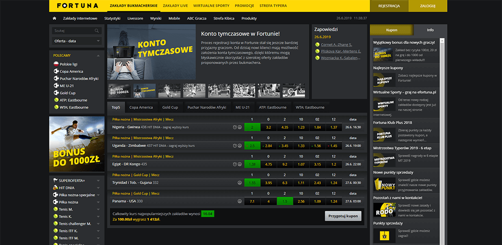The image size is (502, 245).
Task: Click the SUPEROFERTA+ flag icon
Action: pos(55,180)
